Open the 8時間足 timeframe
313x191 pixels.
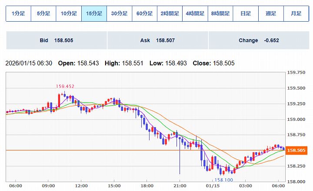(x=220, y=13)
